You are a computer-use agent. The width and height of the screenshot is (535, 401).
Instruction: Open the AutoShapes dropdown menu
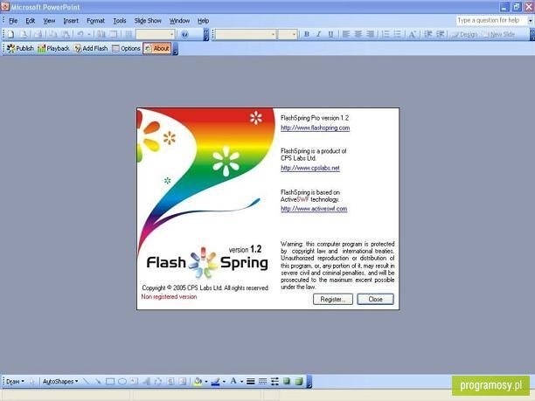(x=60, y=381)
